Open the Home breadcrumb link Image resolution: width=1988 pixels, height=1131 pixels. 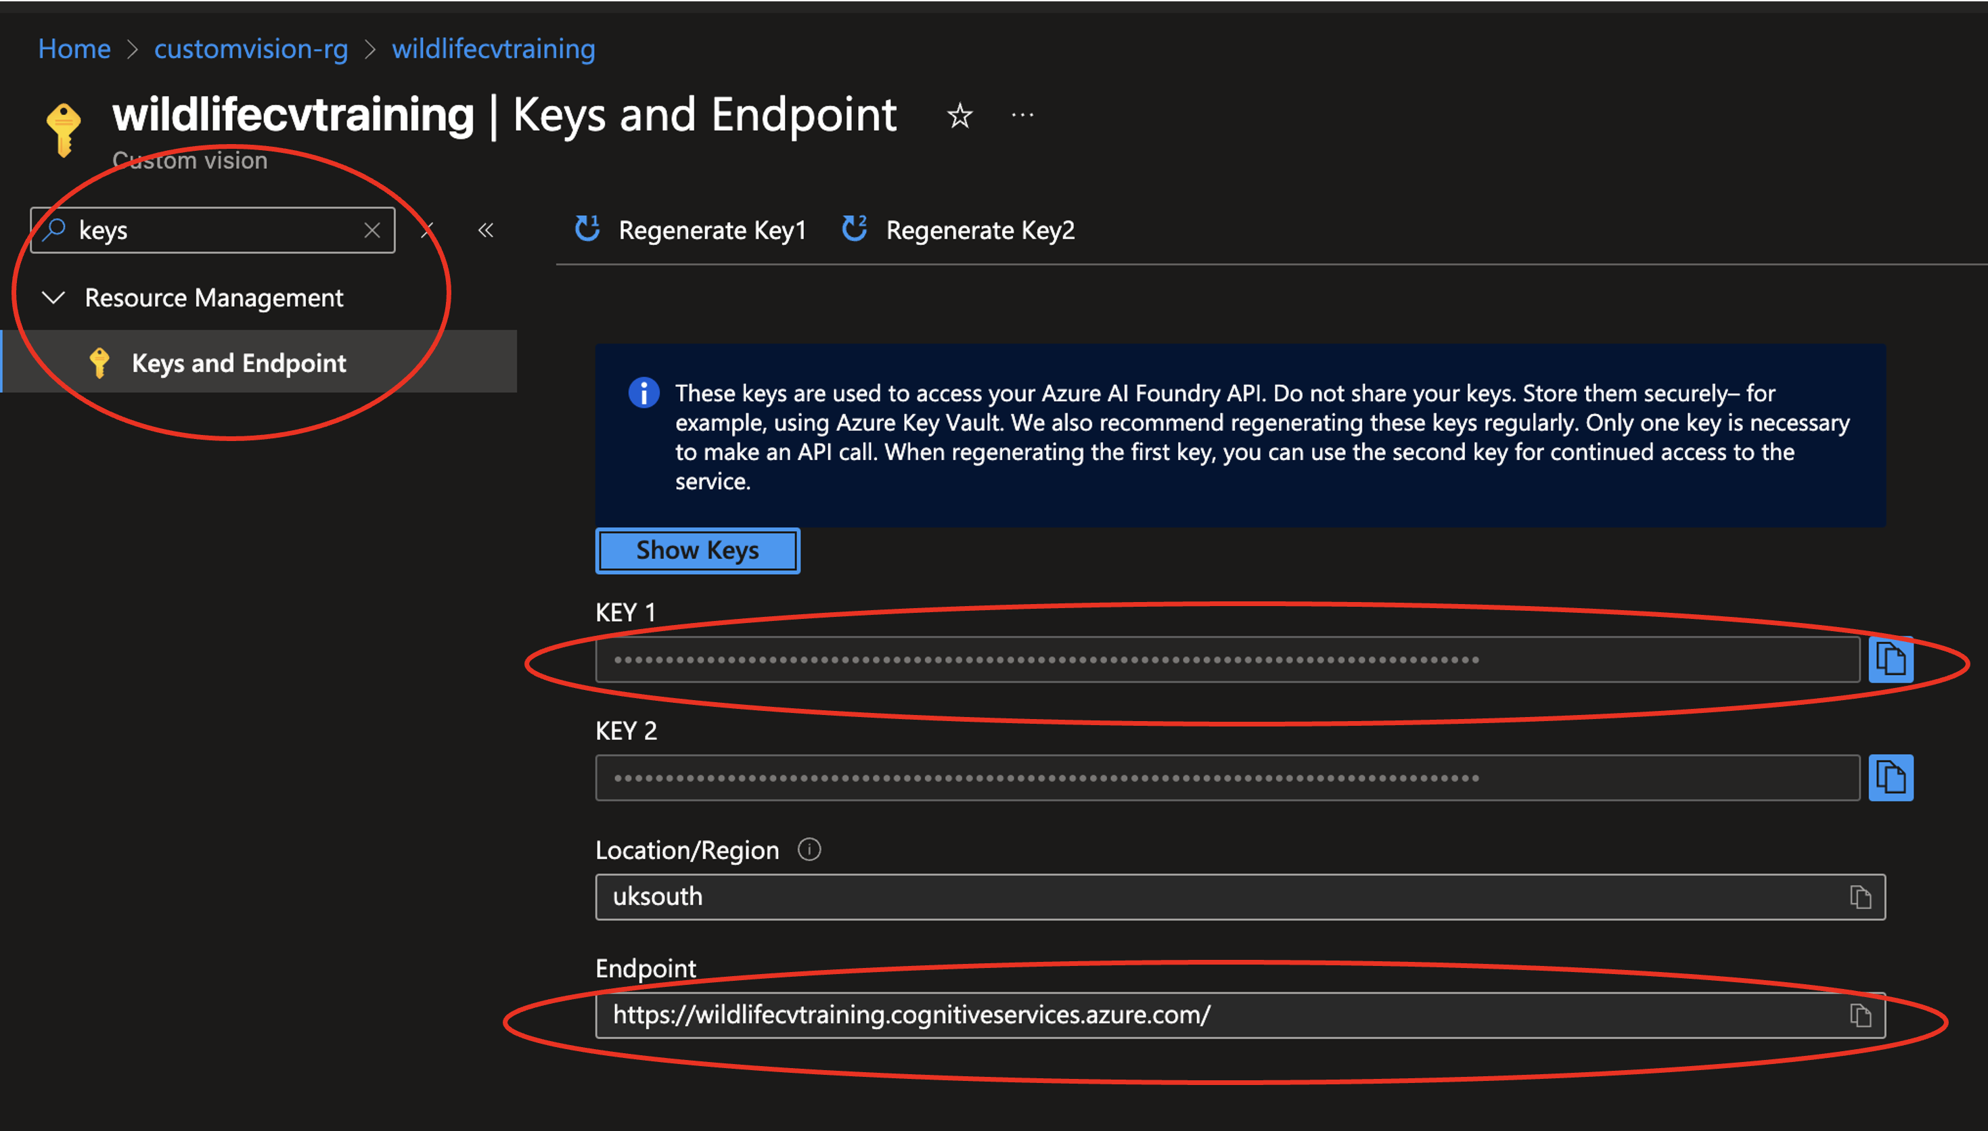tap(74, 49)
